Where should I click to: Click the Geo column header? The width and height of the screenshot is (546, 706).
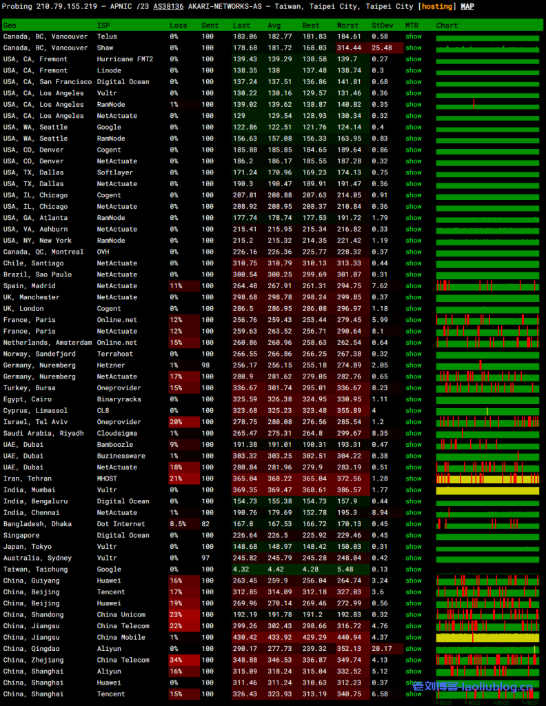[10, 26]
